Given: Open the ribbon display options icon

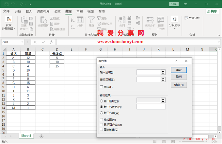Looking at the screenshot, I should click(185, 4).
